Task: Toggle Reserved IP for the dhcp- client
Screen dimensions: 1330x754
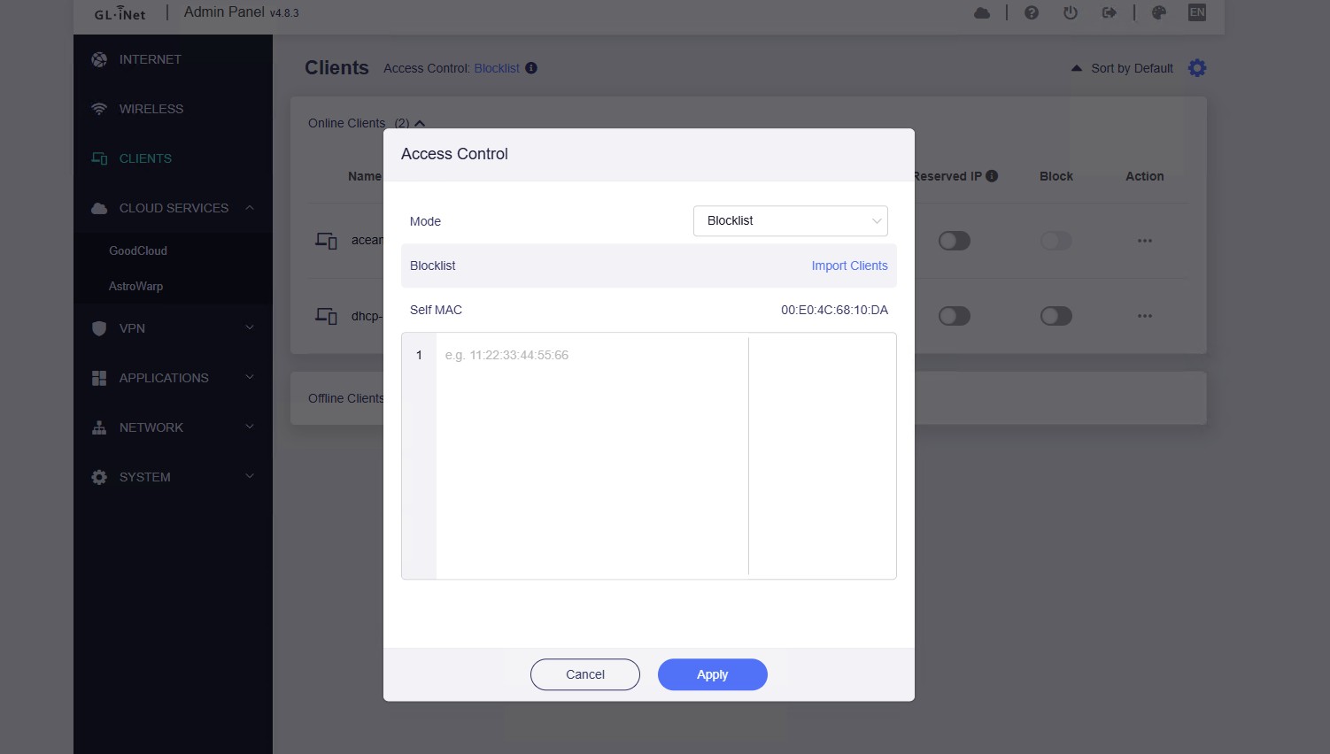Action: (955, 316)
